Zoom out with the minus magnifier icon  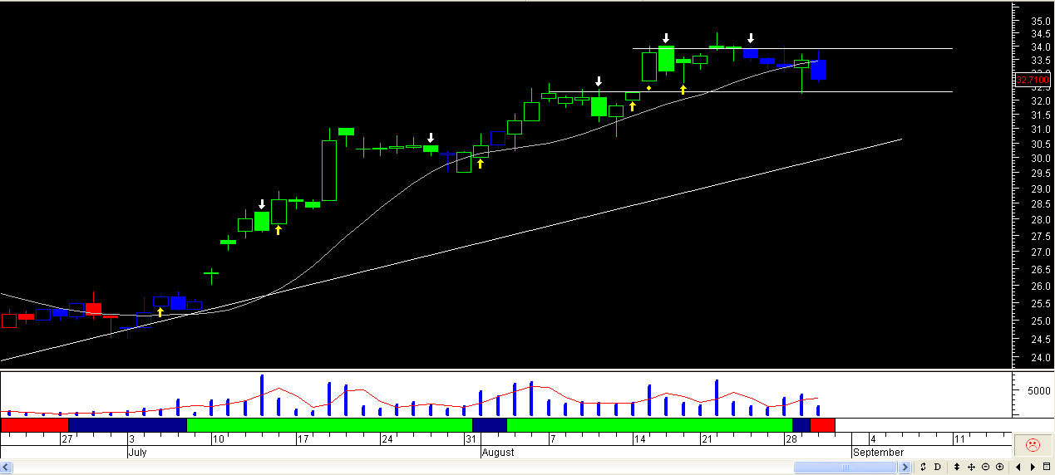[985, 467]
